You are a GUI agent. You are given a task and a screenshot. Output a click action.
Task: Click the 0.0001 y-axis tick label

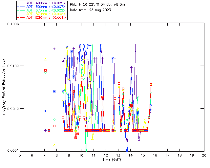tap(12, 151)
